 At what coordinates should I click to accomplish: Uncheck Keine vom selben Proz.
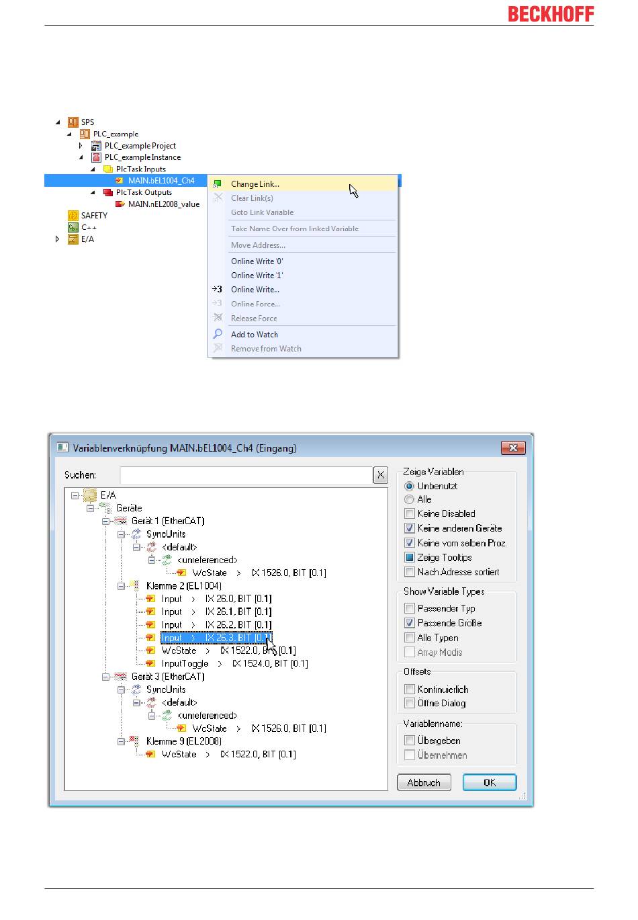coord(410,543)
